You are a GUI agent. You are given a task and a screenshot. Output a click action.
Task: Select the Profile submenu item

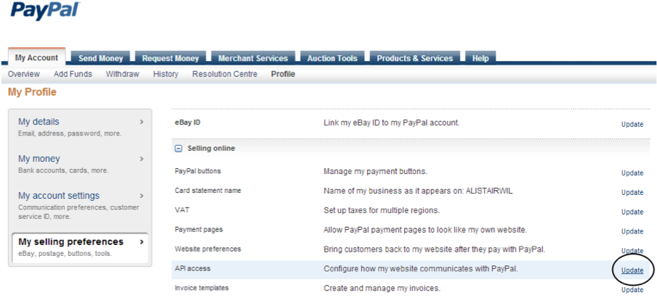point(283,74)
